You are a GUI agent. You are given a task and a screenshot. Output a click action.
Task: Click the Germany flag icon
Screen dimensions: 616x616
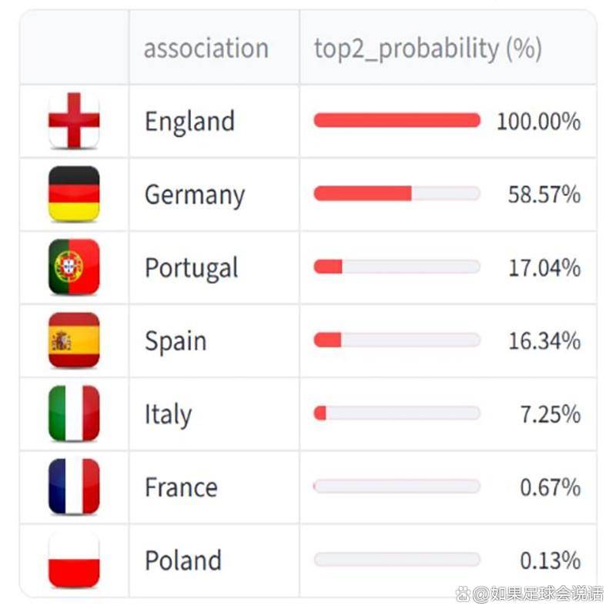point(74,194)
